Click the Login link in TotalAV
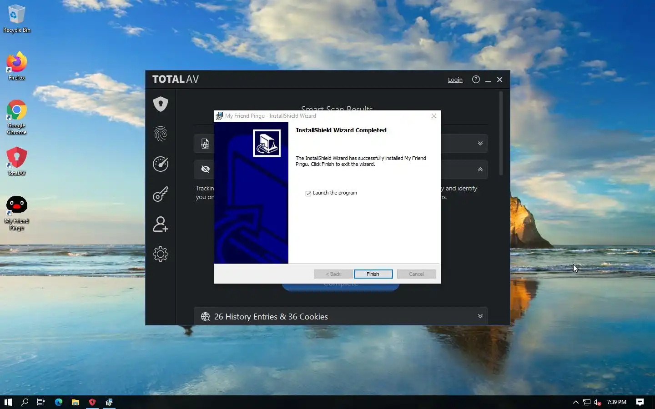This screenshot has width=655, height=409. [x=455, y=80]
